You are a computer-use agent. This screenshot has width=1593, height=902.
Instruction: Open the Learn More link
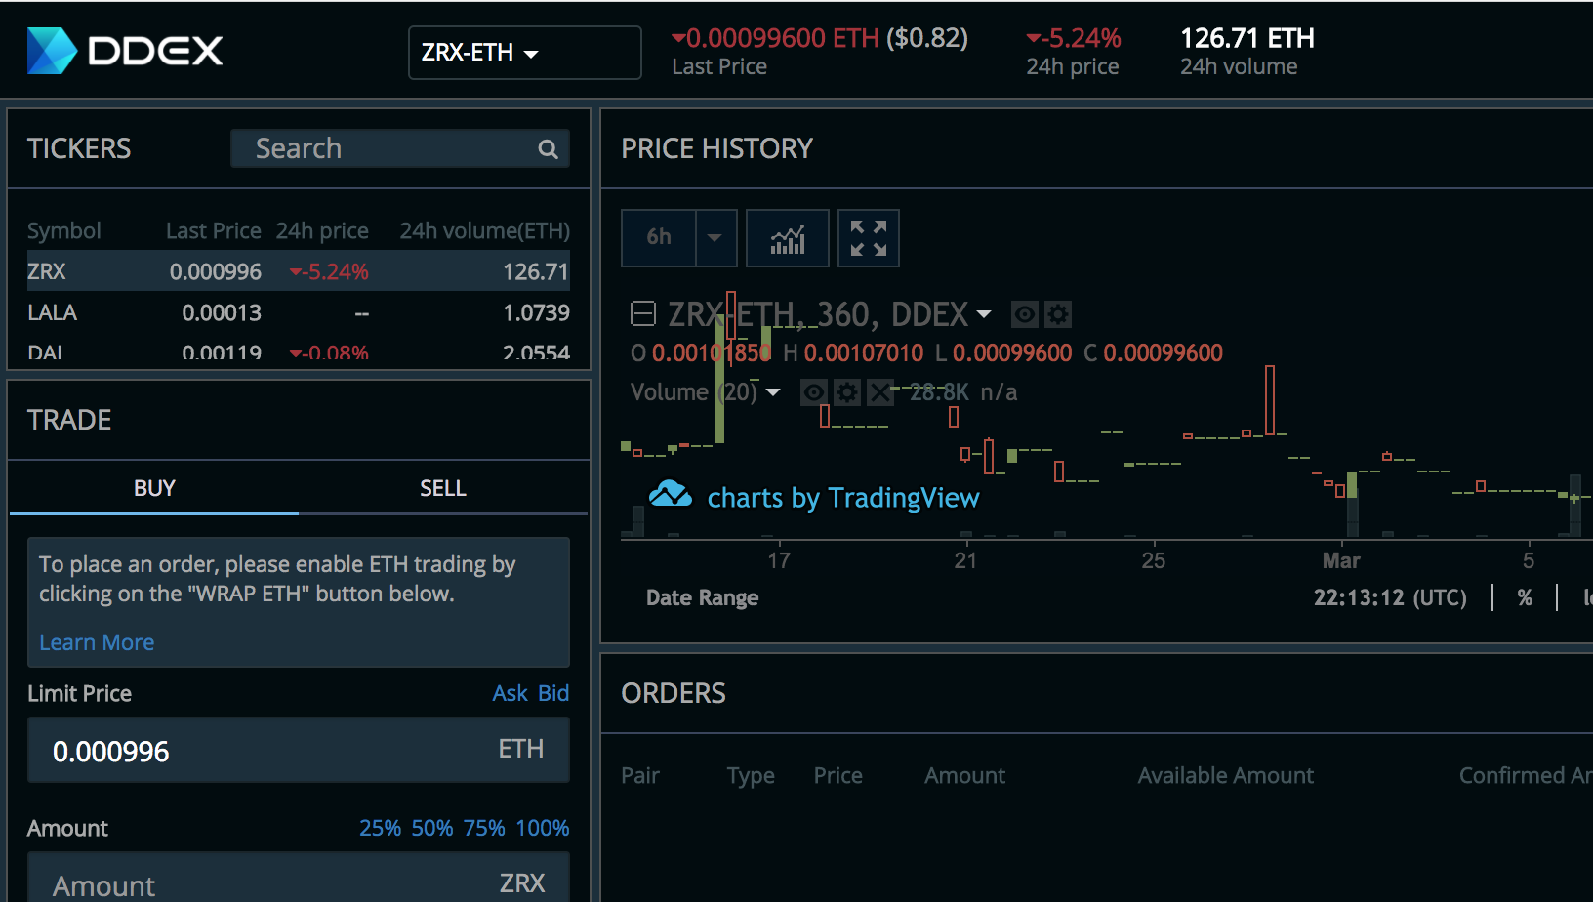[97, 641]
